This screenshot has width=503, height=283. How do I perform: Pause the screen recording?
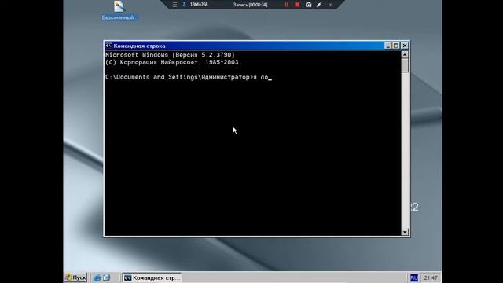click(x=286, y=5)
